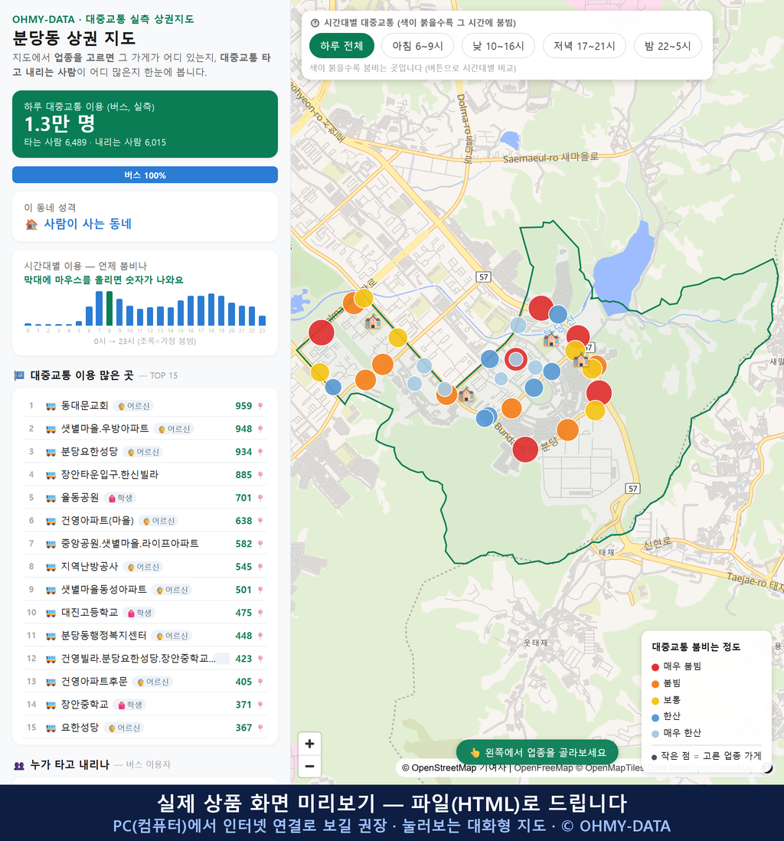Click the red 매우 붐빔 legend dot
Image resolution: width=784 pixels, height=841 pixels.
click(655, 667)
